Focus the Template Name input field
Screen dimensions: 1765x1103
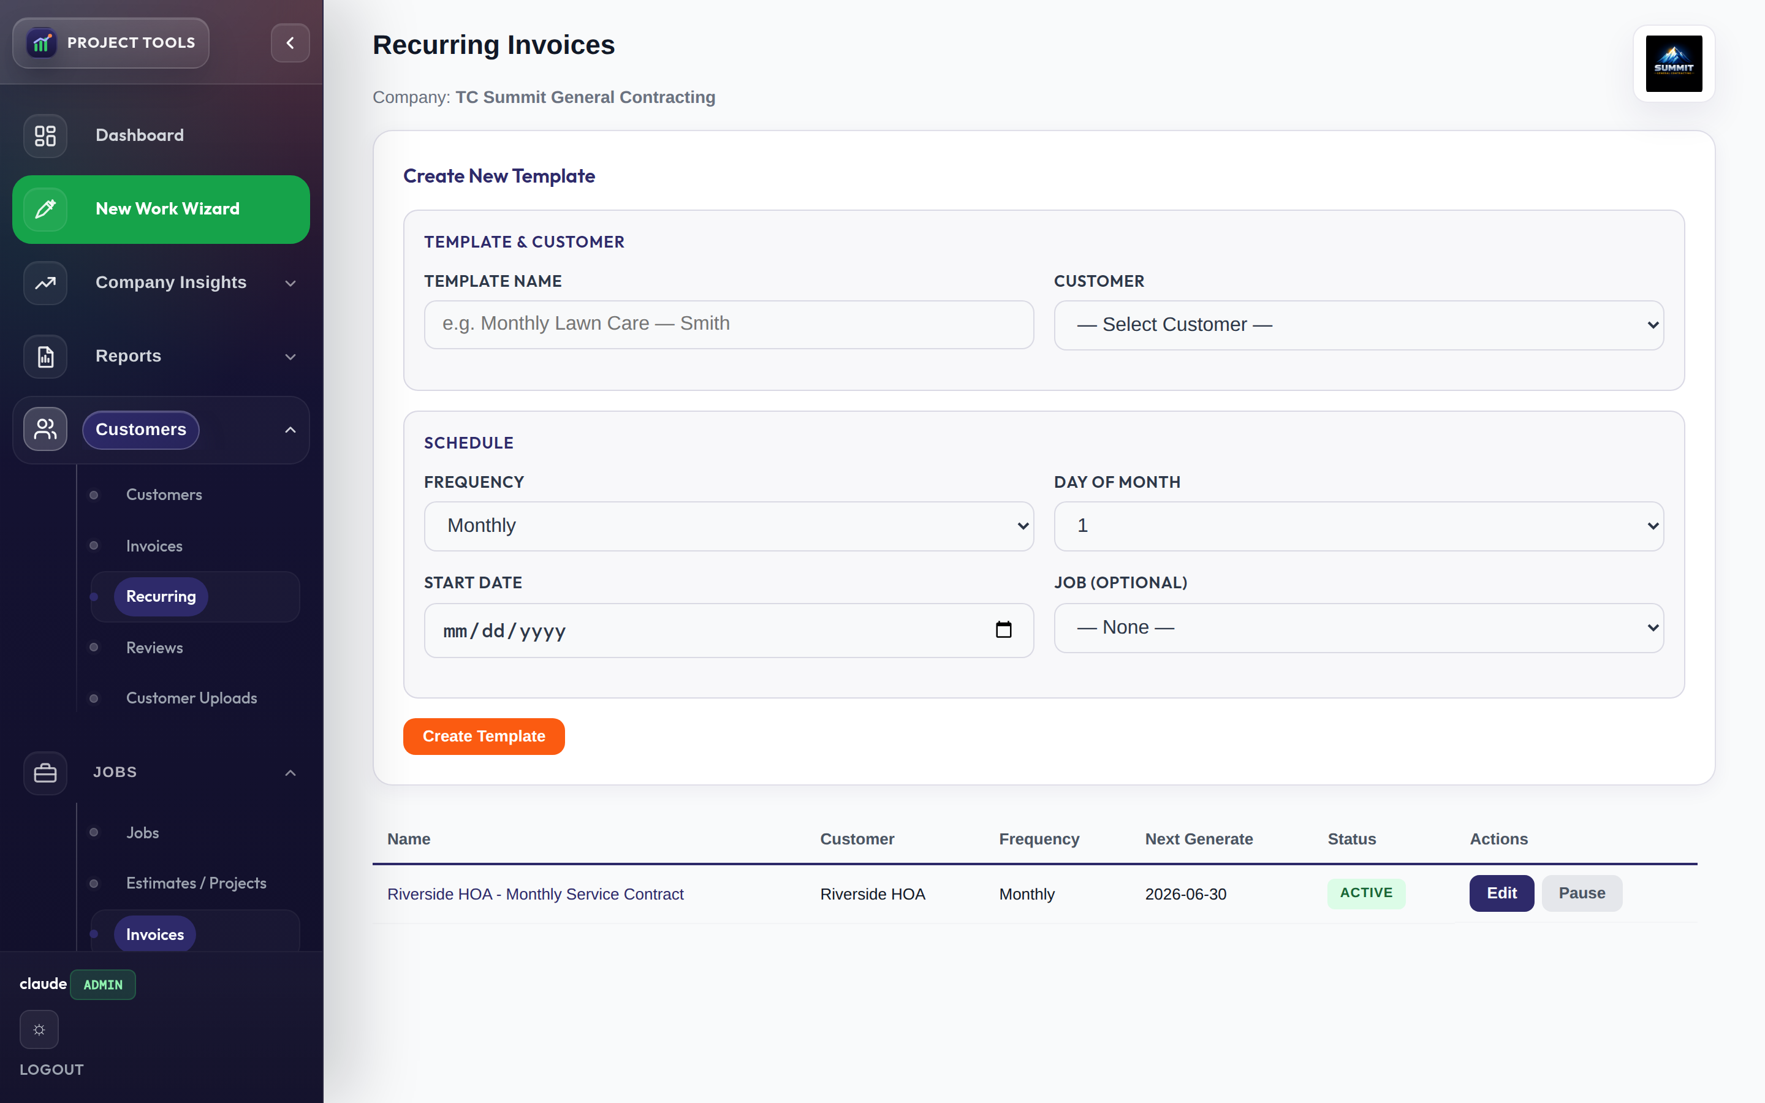[729, 325]
